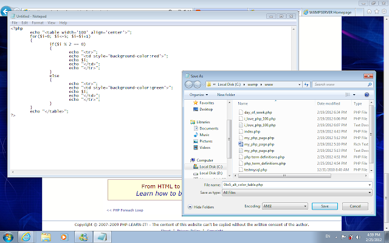Expand the File name history dropdown arrow
The height and width of the screenshot is (243, 389).
click(x=370, y=185)
